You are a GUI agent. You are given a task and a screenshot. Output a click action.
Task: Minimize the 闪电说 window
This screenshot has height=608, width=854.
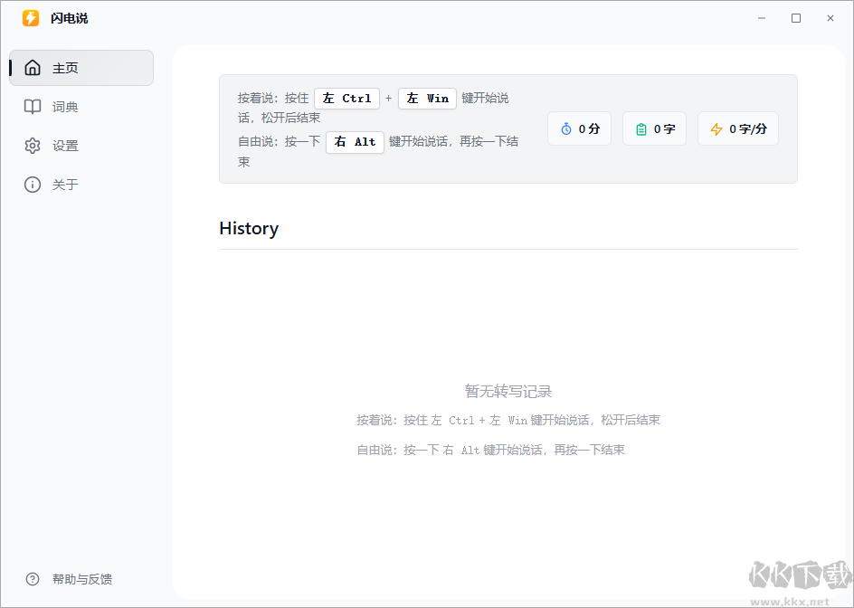762,18
